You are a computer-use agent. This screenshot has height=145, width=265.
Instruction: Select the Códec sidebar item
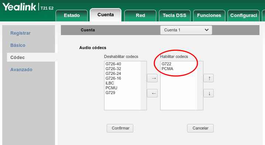pyautogui.click(x=31, y=57)
